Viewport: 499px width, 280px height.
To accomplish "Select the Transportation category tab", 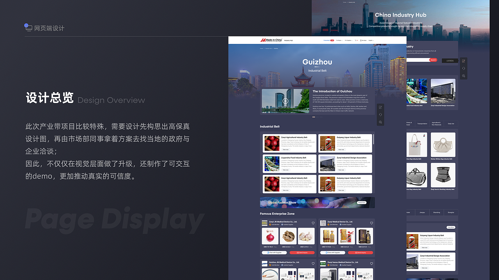I will (422, 124).
